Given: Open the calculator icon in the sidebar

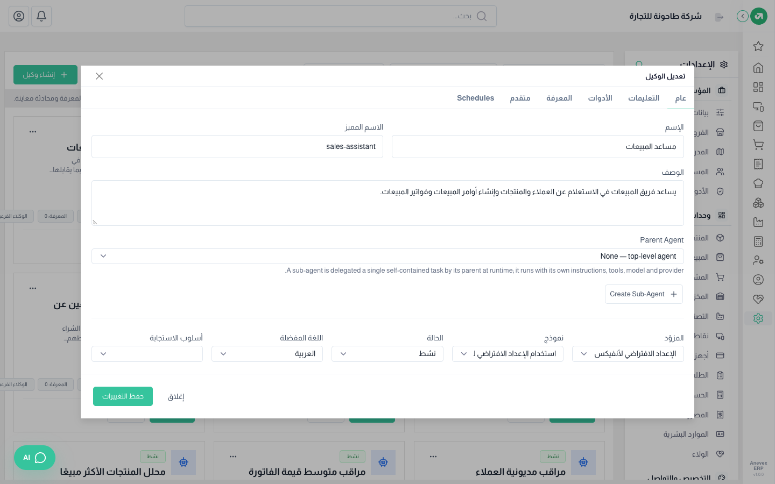Looking at the screenshot, I should (x=758, y=241).
